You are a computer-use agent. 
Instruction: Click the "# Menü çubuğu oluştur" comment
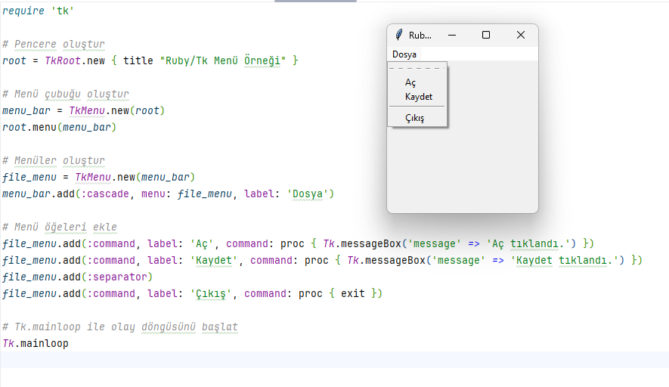(65, 94)
